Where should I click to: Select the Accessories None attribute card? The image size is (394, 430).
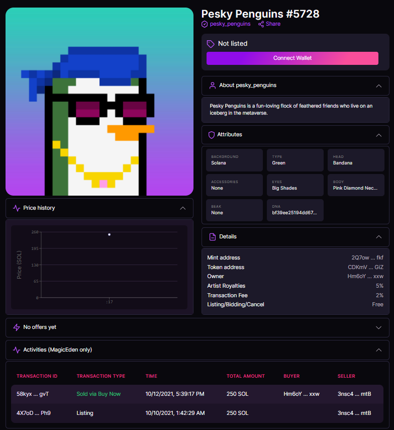234,185
